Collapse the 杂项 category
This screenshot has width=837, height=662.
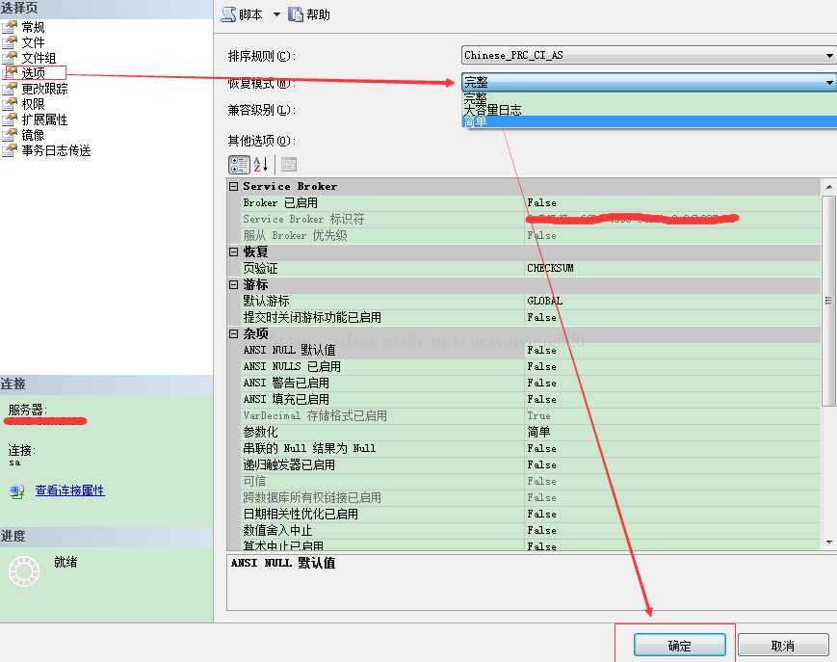pyautogui.click(x=233, y=333)
